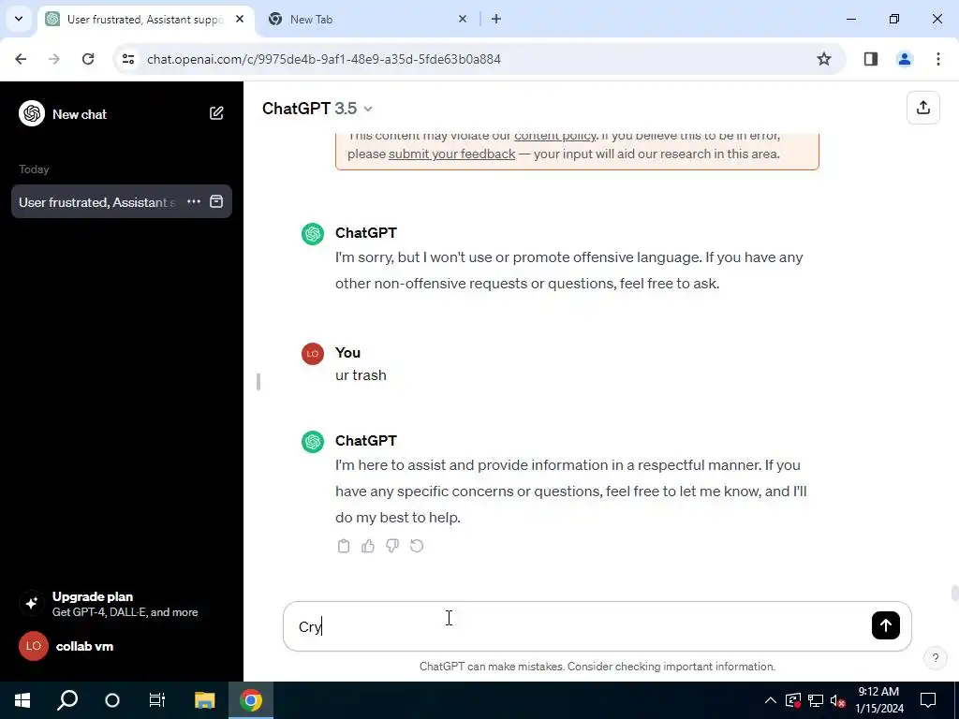
Task: Open the taskbar clock and date
Action: (x=878, y=700)
